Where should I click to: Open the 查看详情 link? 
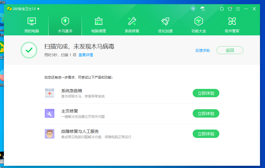coord(86,55)
